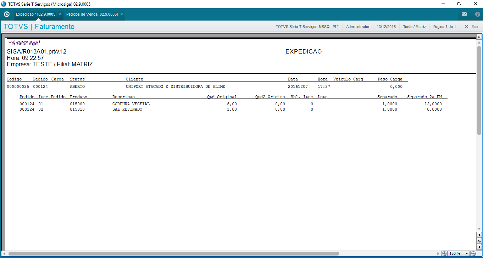Click the vertical scrollbar thumb
Viewport: 483px width, 258px height.
[479, 90]
